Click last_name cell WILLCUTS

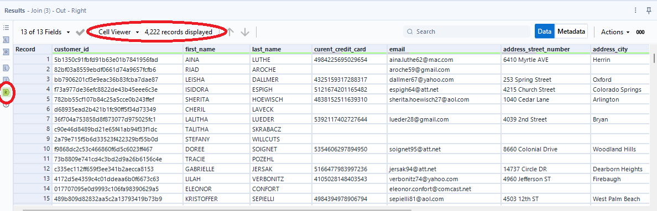281,139
